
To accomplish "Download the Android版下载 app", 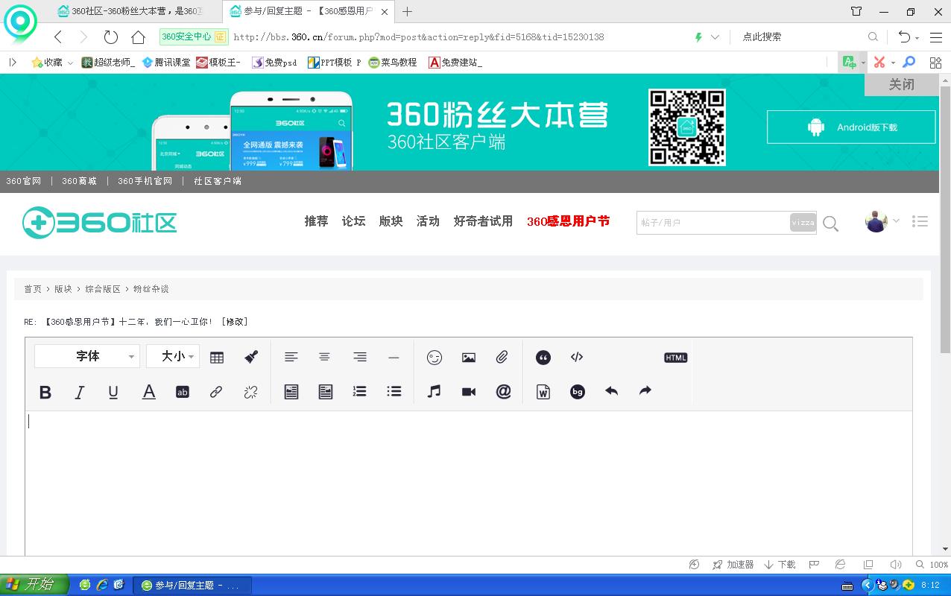I will click(851, 127).
